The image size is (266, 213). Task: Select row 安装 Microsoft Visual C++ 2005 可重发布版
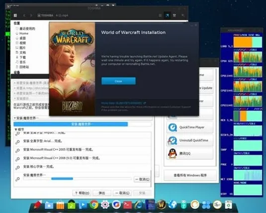pos(82,150)
